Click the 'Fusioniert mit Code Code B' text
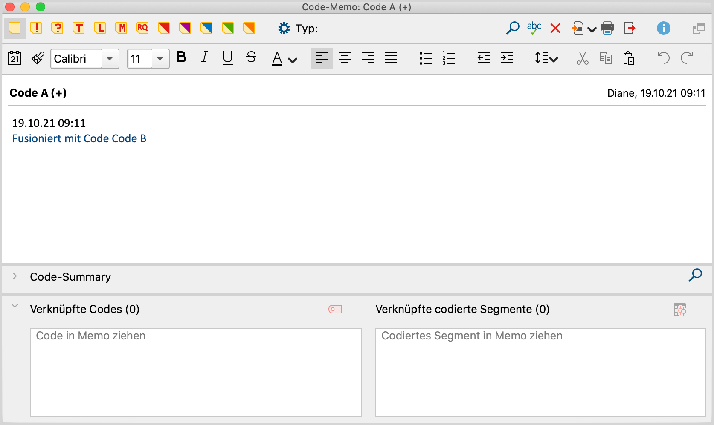 [79, 138]
